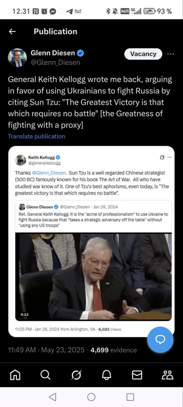Open the 4,699 evidence count

point(114,350)
